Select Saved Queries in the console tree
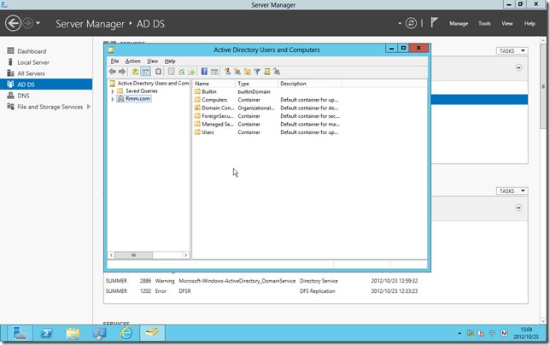The width and height of the screenshot is (550, 345). [142, 91]
